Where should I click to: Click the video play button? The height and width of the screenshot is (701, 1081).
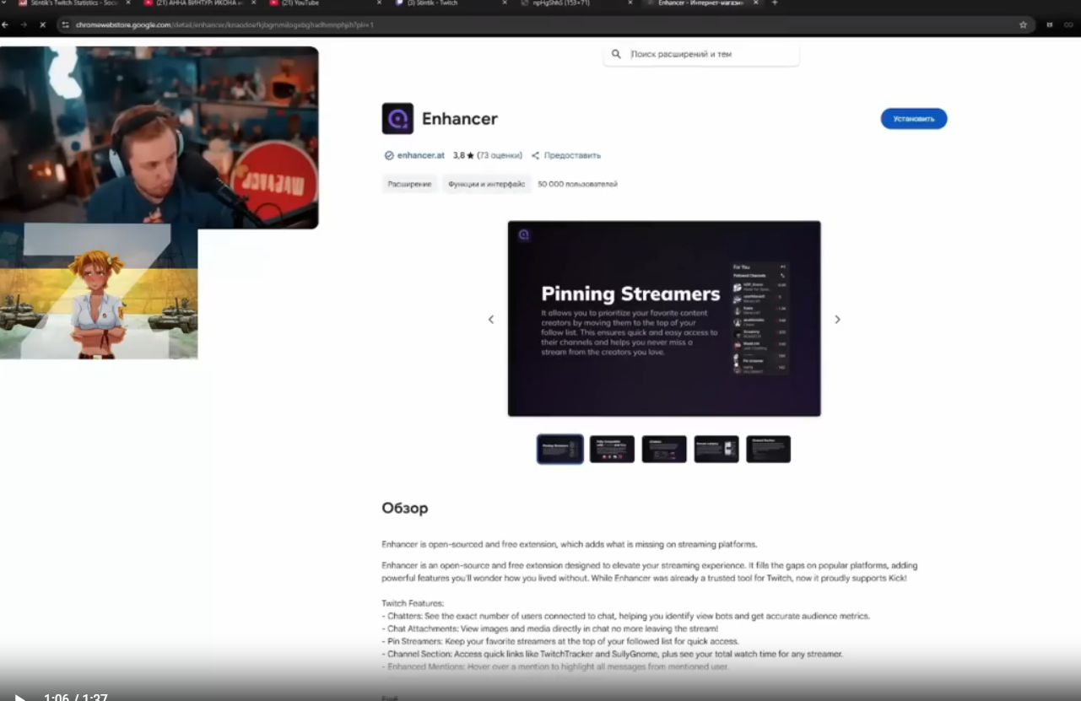coord(20,698)
